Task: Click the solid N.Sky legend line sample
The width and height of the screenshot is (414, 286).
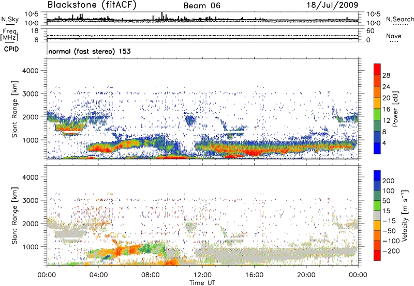Action: click(10, 24)
